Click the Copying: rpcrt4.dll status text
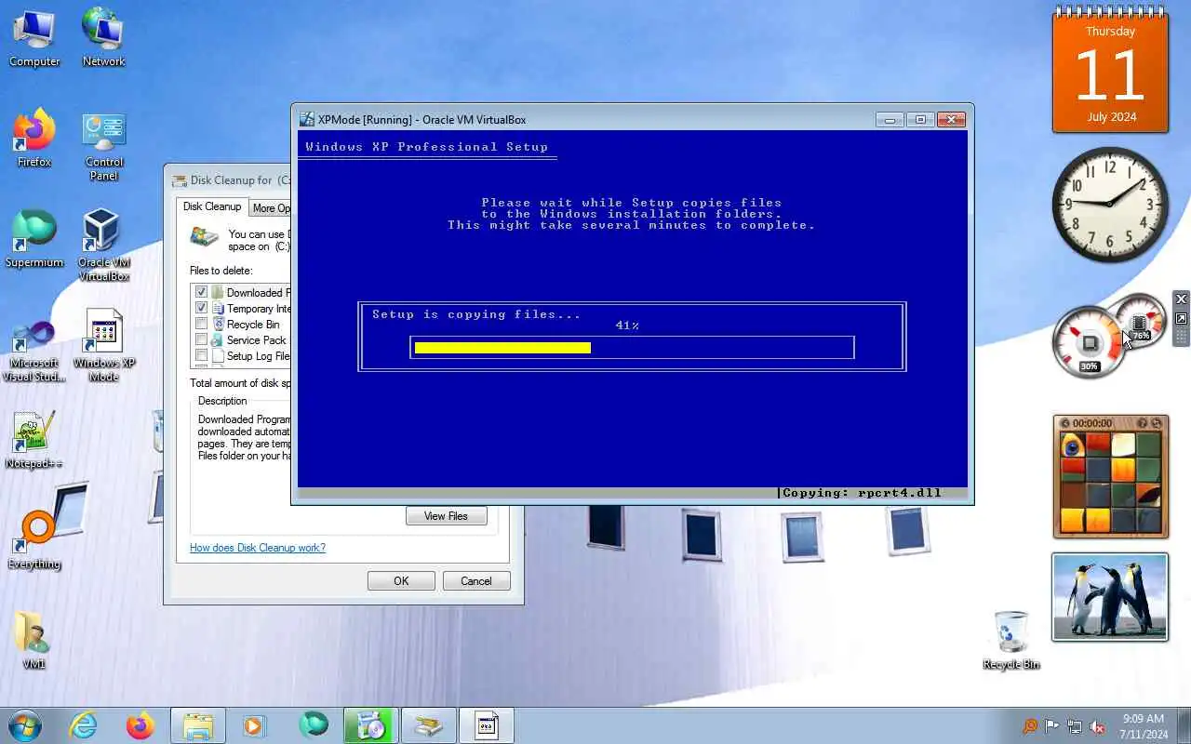1191x744 pixels. (x=862, y=493)
